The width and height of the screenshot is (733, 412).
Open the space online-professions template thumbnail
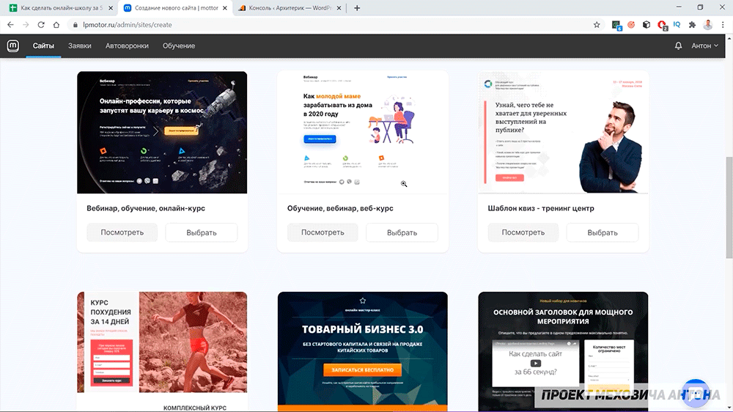[162, 133]
